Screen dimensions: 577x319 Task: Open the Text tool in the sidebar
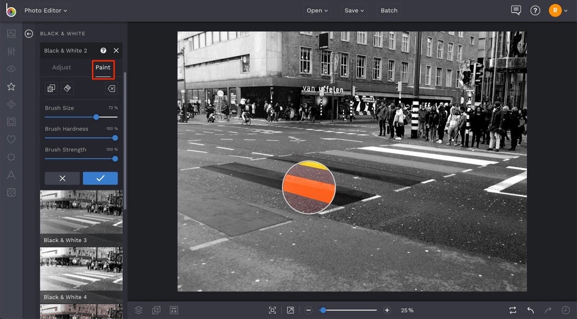coord(11,175)
